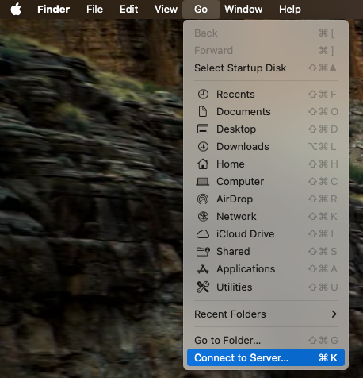Choose Connect to Server menu item
The height and width of the screenshot is (378, 363).
tap(266, 357)
